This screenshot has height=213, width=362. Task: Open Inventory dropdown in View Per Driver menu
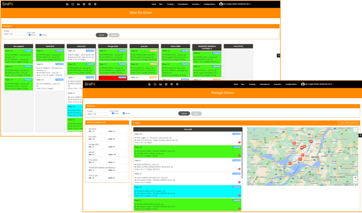coord(196,4)
